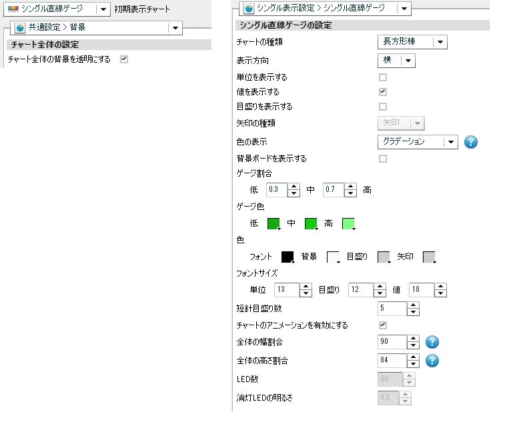Screen dimensions: 523x430
Task: Pick the high (高) gauge color swatch
Action: (x=348, y=224)
